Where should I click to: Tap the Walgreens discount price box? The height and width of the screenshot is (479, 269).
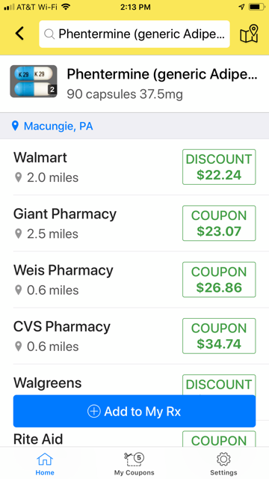[219, 385]
